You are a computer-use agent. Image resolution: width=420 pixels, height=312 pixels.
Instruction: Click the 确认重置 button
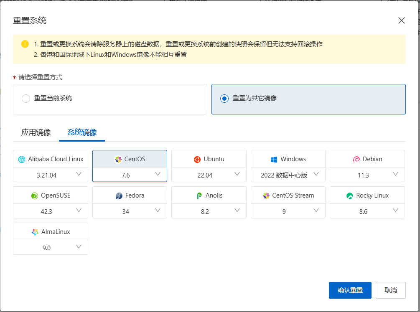(350, 290)
